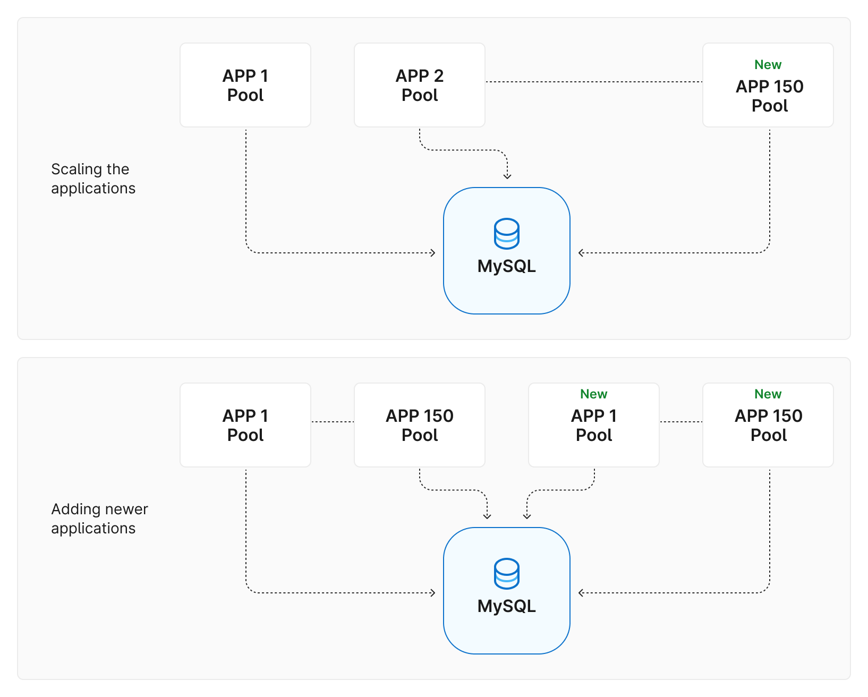The height and width of the screenshot is (697, 868).
Task: Toggle the green New badge on top APP 150 Pool
Action: (x=768, y=64)
